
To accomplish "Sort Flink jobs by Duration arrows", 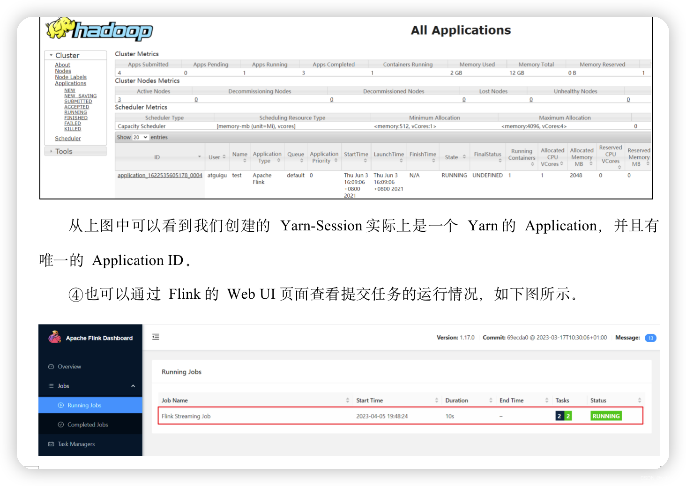I will 491,400.
